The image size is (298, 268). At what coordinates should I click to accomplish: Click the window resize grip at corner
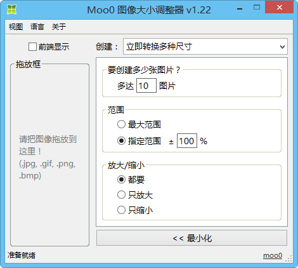pyautogui.click(x=289, y=258)
